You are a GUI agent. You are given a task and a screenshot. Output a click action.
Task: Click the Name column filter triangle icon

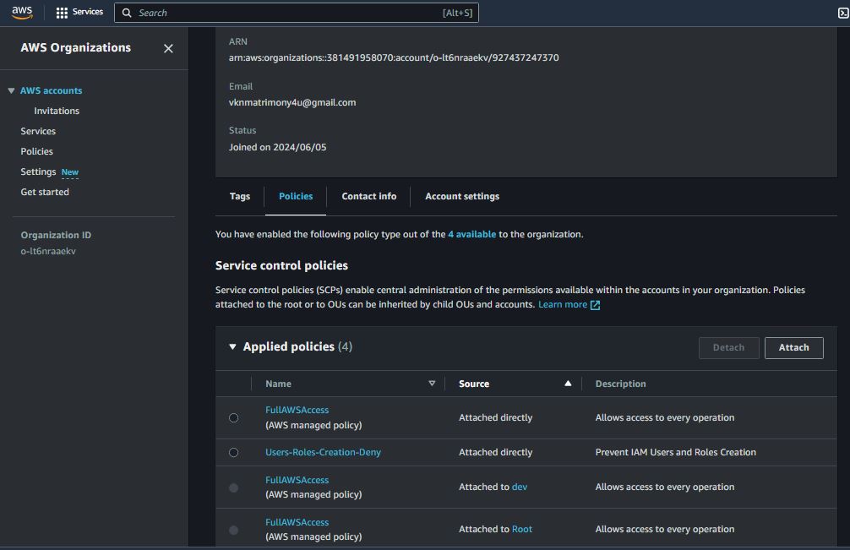(432, 384)
